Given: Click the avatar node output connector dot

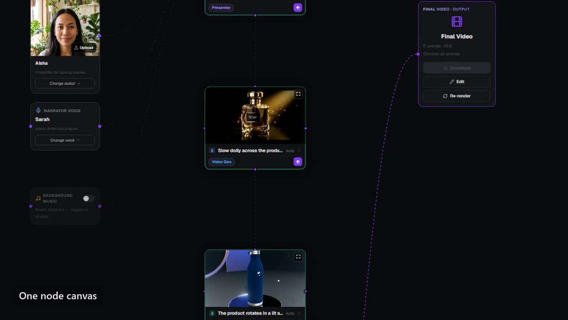Looking at the screenshot, I should pos(99,36).
